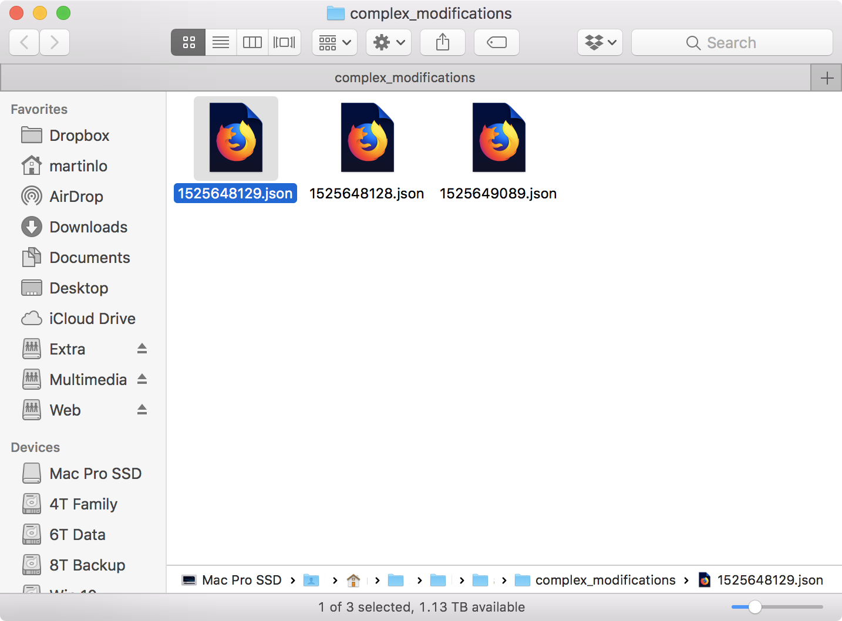The width and height of the screenshot is (842, 621).
Task: Click the window title folder proxy icon
Action: pos(336,13)
